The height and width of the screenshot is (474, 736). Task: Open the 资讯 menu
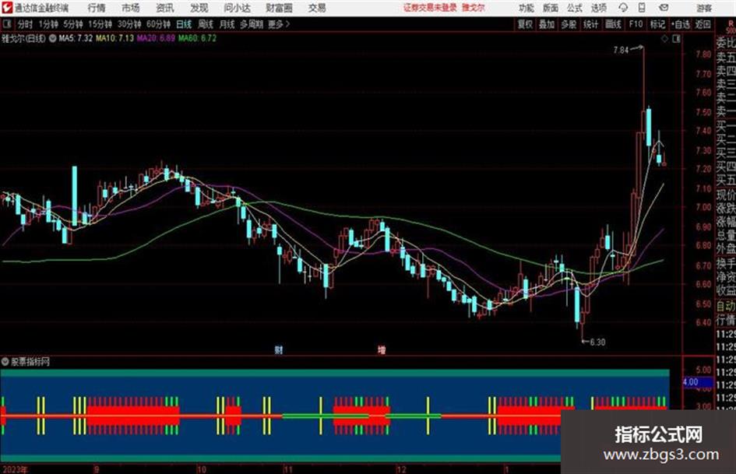coord(165,8)
